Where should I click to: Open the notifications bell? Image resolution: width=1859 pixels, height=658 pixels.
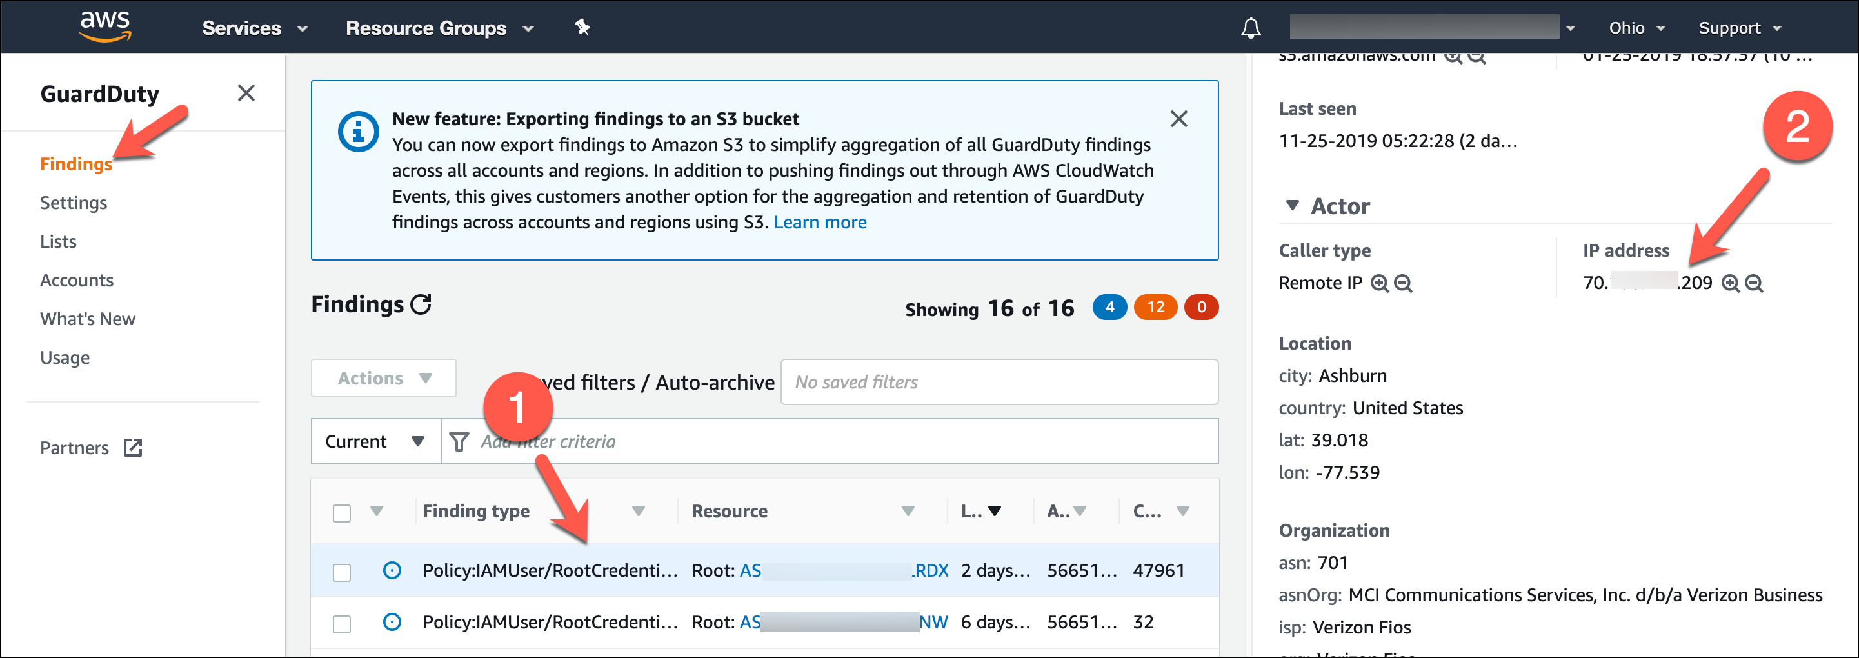coord(1251,28)
